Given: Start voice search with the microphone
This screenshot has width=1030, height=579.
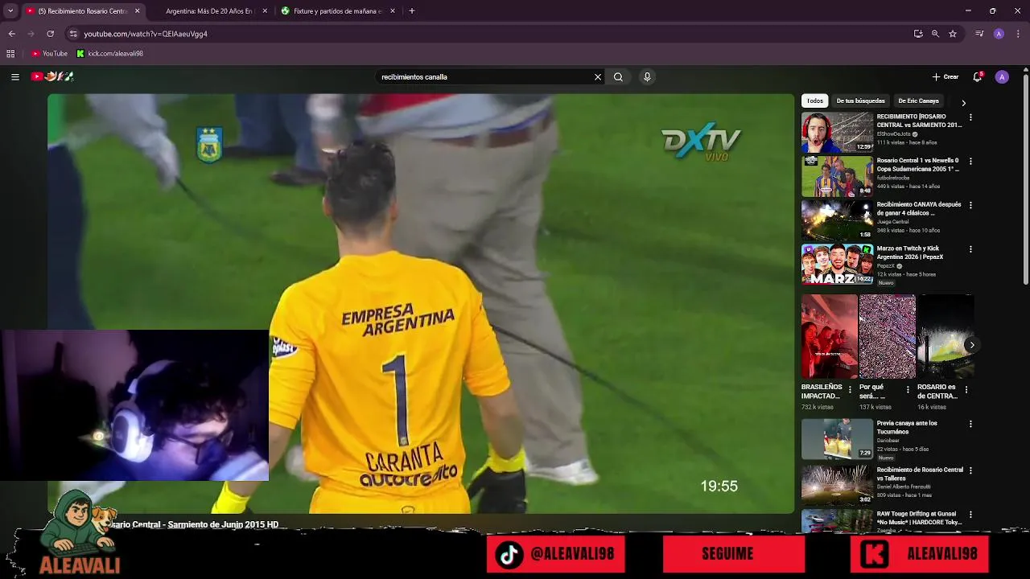Looking at the screenshot, I should point(647,77).
